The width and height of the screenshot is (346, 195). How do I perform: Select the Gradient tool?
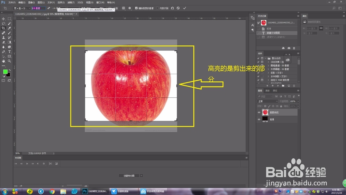pos(9,42)
